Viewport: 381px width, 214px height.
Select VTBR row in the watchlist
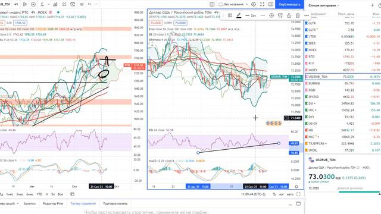click(x=343, y=36)
